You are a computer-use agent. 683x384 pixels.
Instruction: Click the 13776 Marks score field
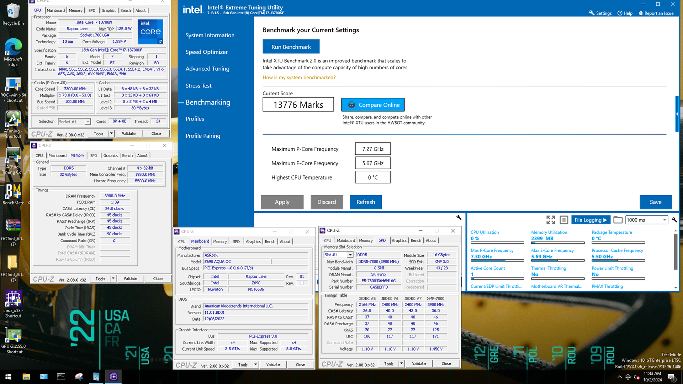pos(298,105)
